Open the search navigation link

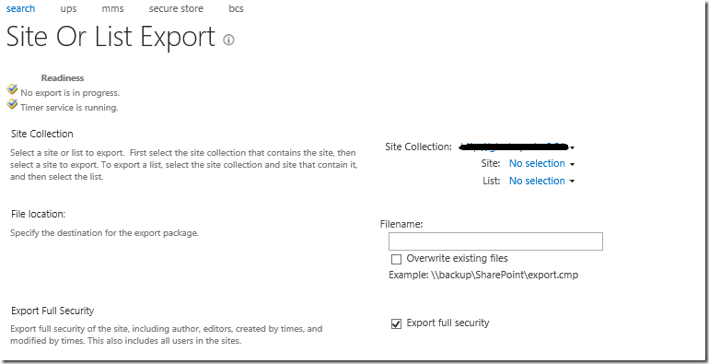click(20, 8)
